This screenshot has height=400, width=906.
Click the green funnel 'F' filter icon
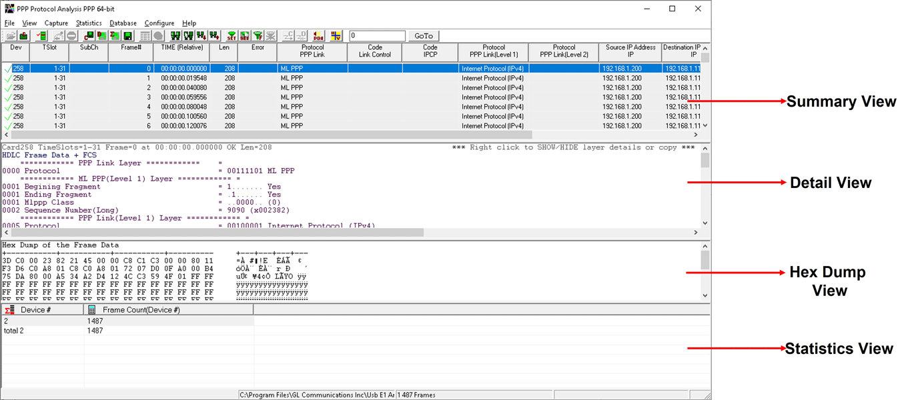tap(258, 35)
